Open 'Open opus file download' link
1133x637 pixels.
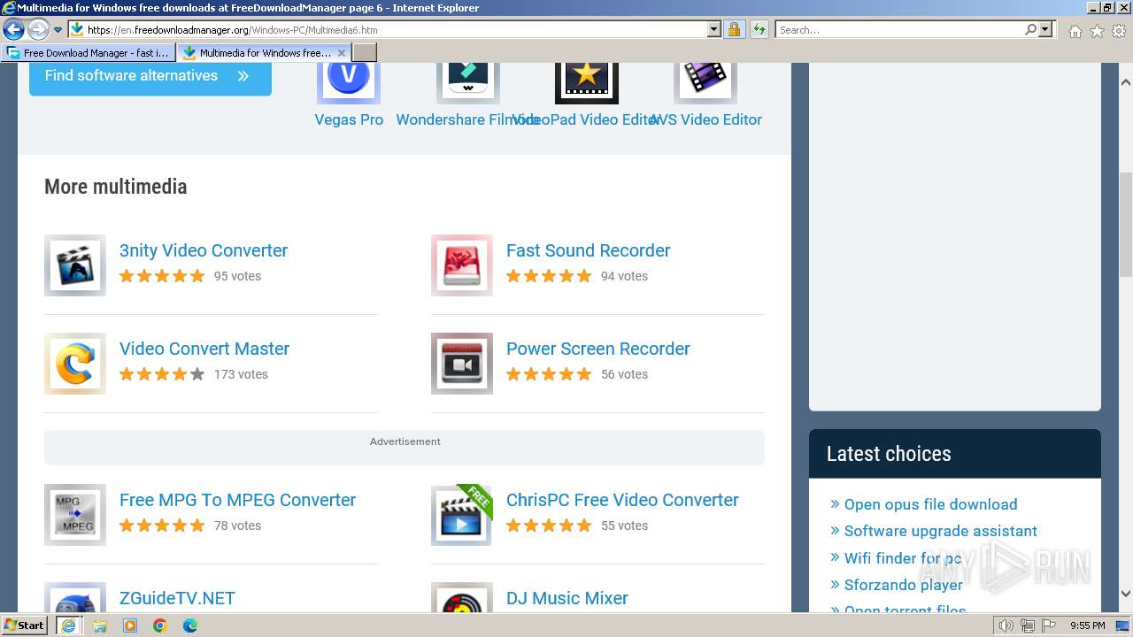[x=930, y=504]
